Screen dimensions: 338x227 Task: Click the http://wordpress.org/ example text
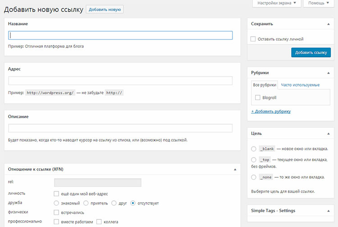point(50,93)
